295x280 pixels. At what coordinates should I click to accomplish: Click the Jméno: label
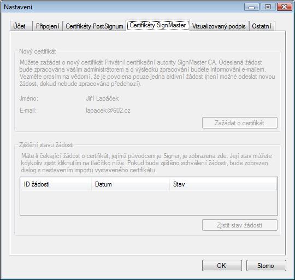[29, 98]
